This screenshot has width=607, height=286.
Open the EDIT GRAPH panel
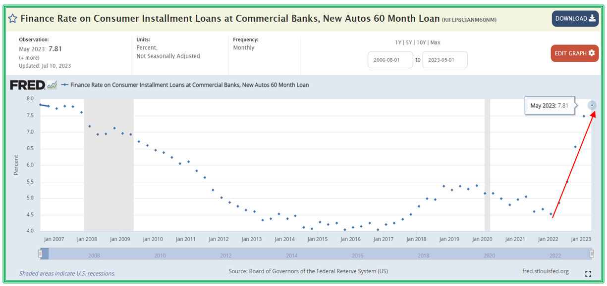pyautogui.click(x=574, y=53)
